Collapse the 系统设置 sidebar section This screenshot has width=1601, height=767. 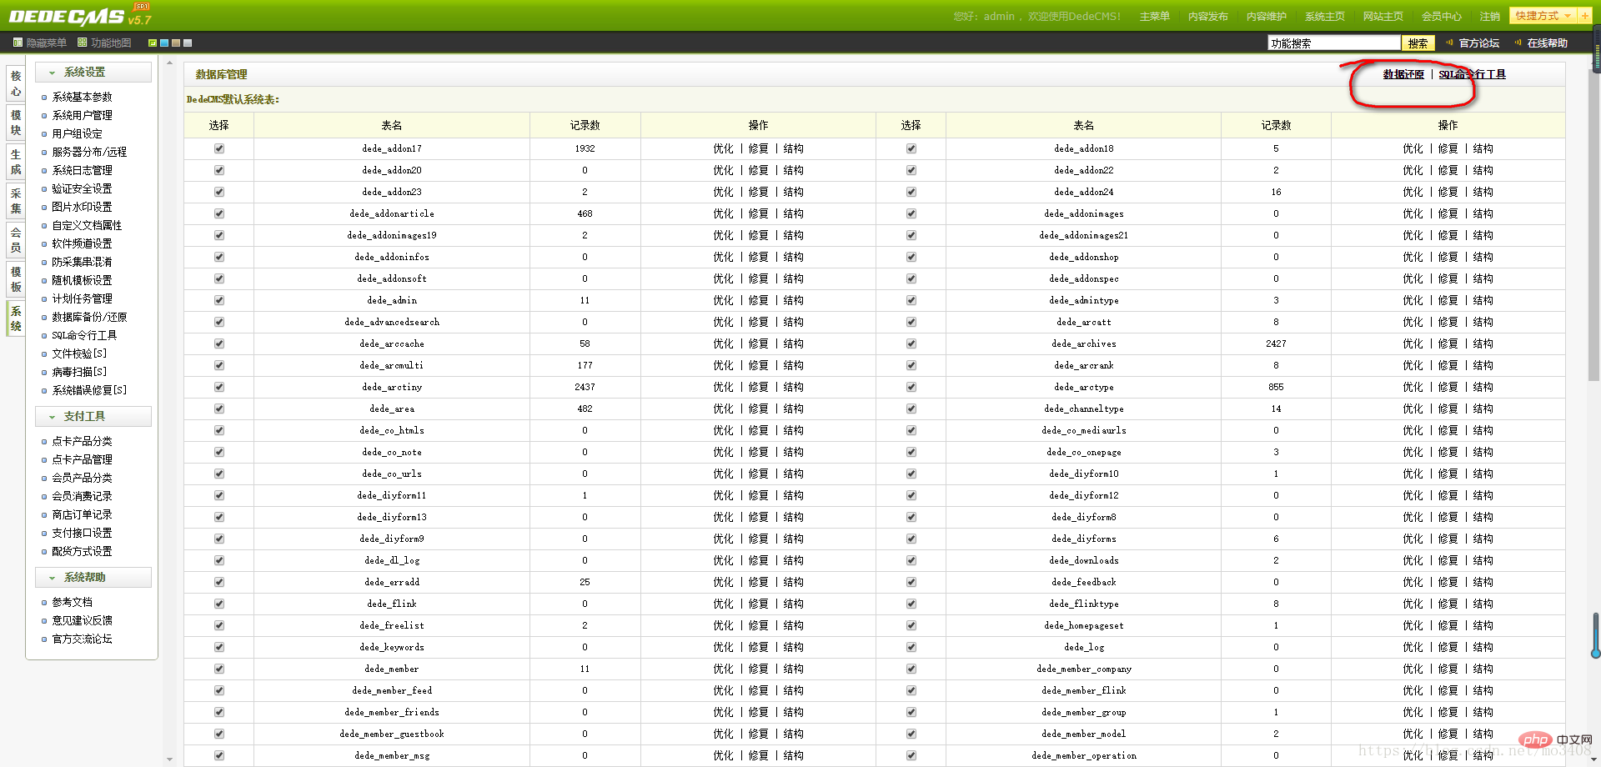point(93,73)
